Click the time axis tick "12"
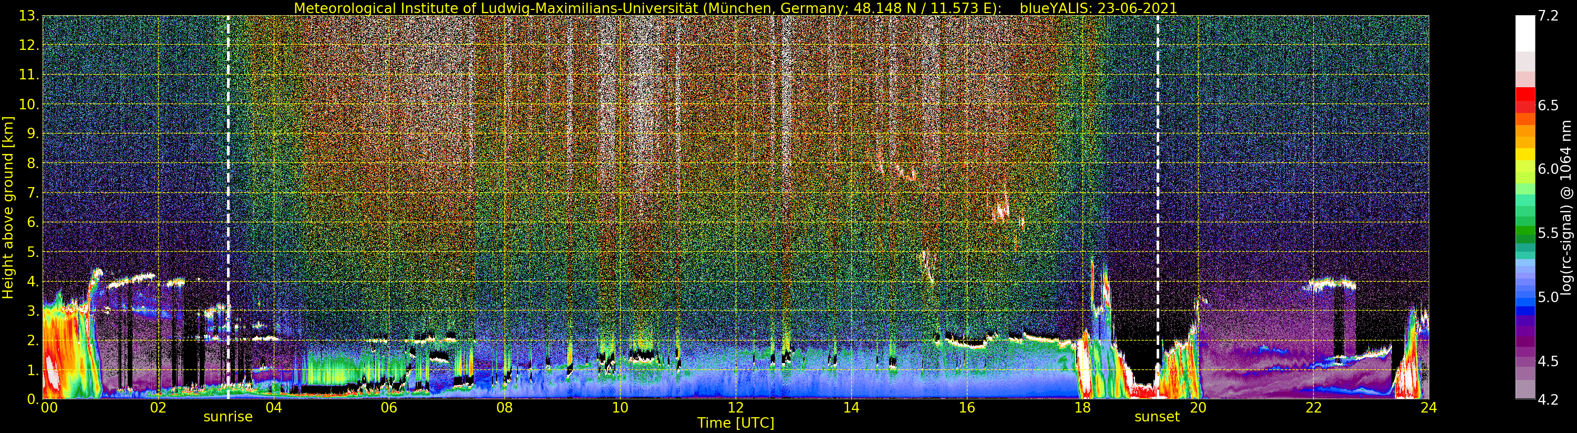 [x=736, y=407]
